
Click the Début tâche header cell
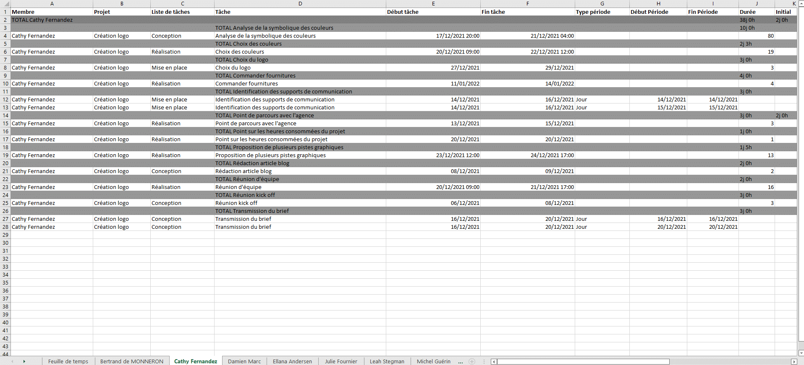coord(433,12)
